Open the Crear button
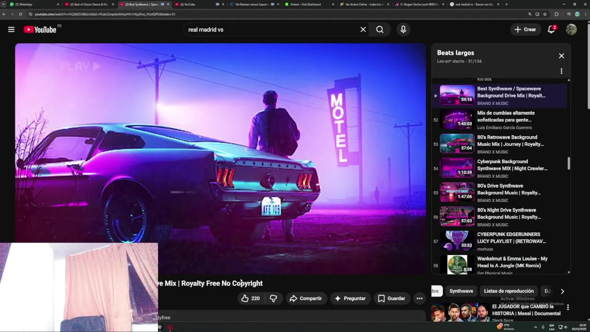 click(x=525, y=30)
